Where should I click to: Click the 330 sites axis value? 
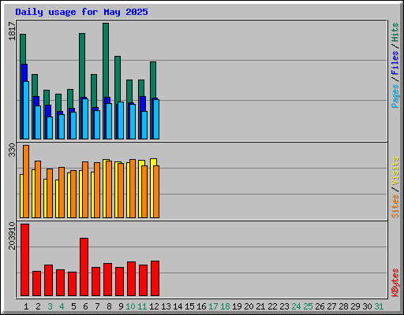tap(12, 150)
